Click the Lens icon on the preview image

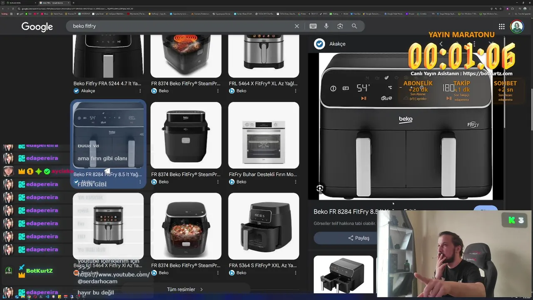click(x=320, y=188)
